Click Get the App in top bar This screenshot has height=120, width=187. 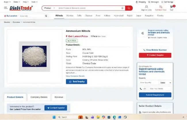click(x=167, y=2)
